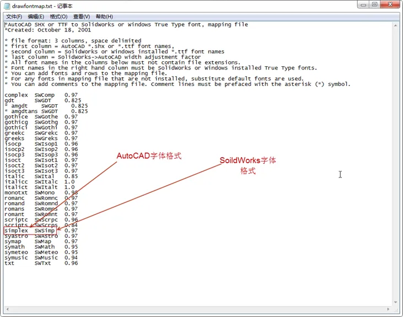Click 'isocp3' font name
This screenshot has height=317, width=403.
tap(14, 154)
